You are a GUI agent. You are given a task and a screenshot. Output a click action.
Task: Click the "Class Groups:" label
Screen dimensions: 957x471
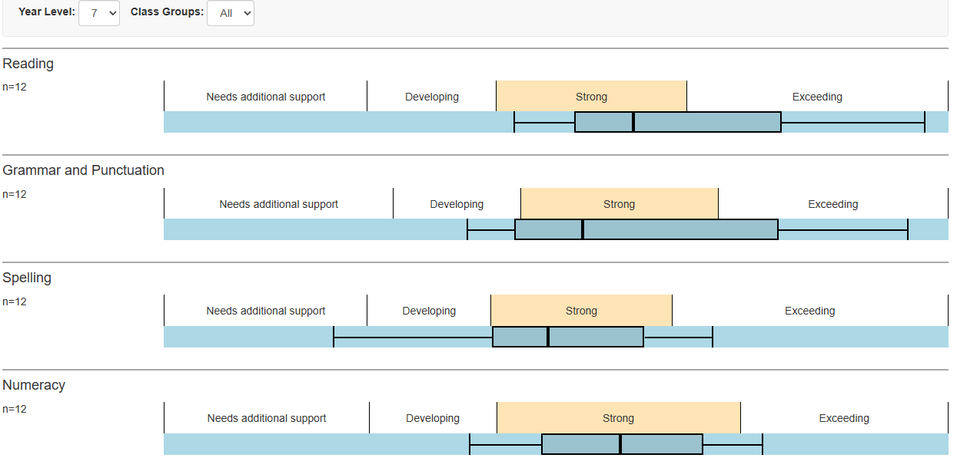167,12
